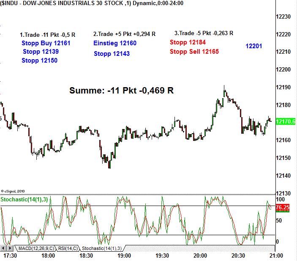297x261 pixels.
Task: Select the red 'Stopp 12184' label
Action: (188, 42)
